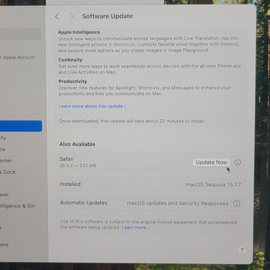The height and width of the screenshot is (270, 270).
Task: Click the Productivity heading
Action: coord(73,81)
